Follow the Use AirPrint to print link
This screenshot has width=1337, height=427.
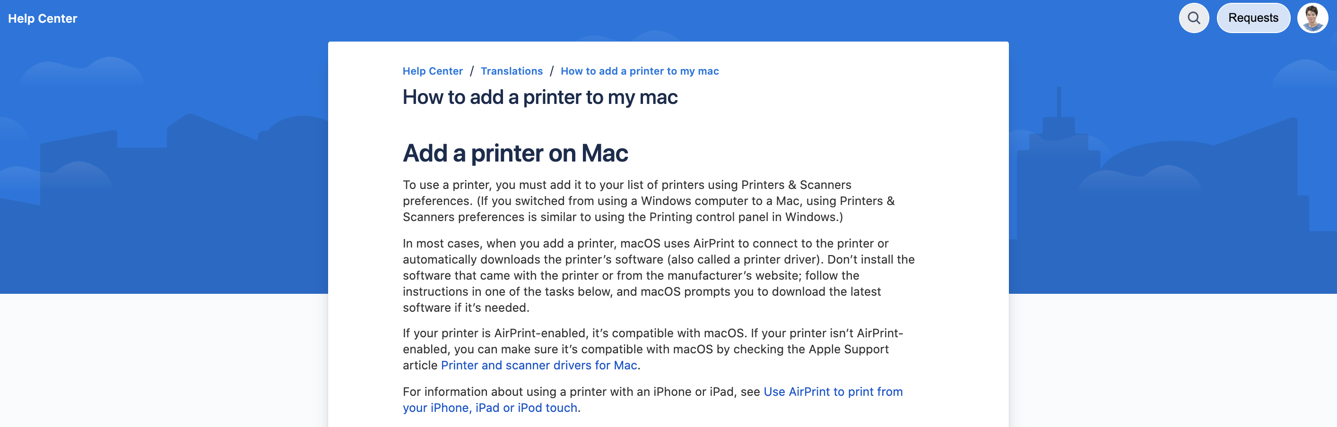pyautogui.click(x=833, y=392)
